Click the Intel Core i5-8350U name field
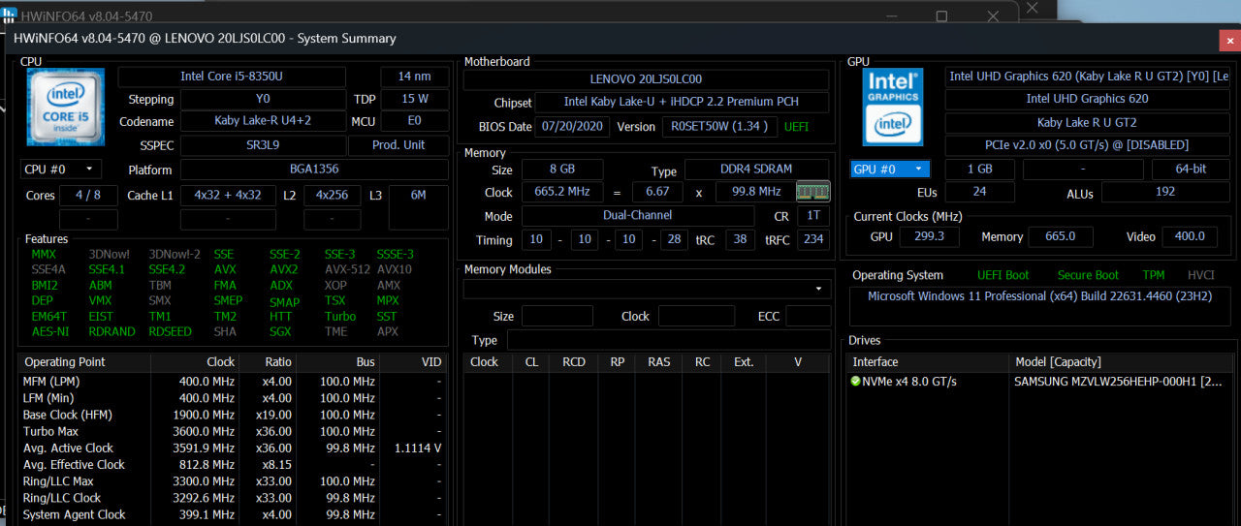Image resolution: width=1241 pixels, height=526 pixels. 232,77
